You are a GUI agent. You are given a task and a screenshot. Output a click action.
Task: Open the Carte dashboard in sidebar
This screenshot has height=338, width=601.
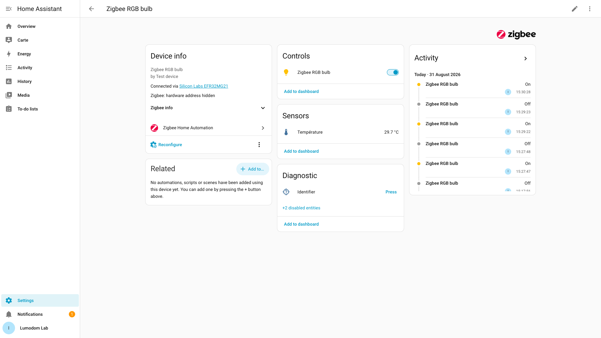pos(40,40)
